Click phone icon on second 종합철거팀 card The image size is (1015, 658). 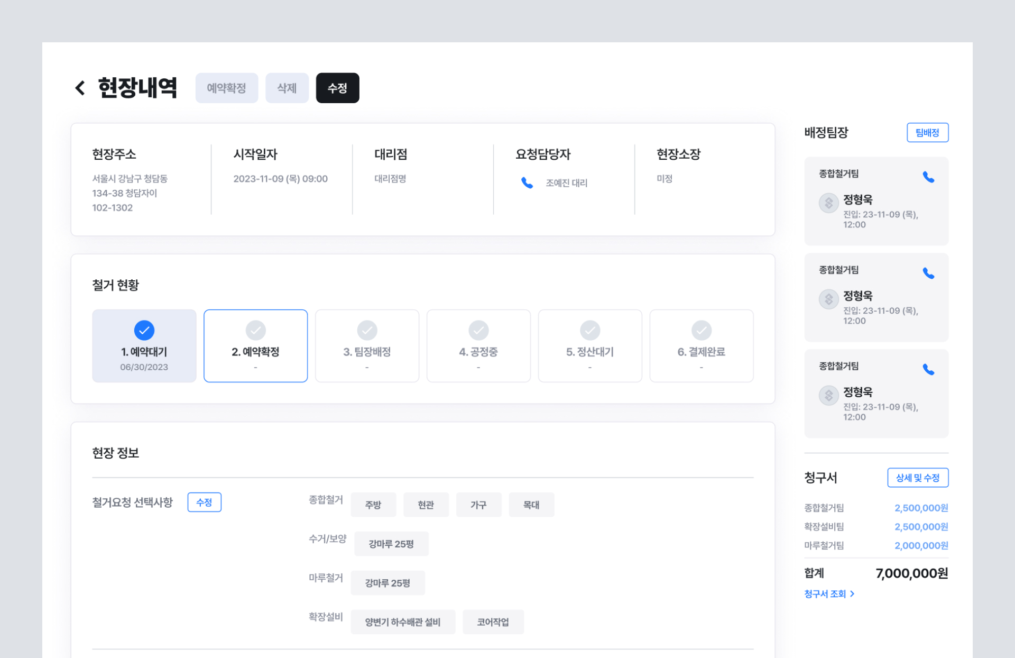(928, 273)
